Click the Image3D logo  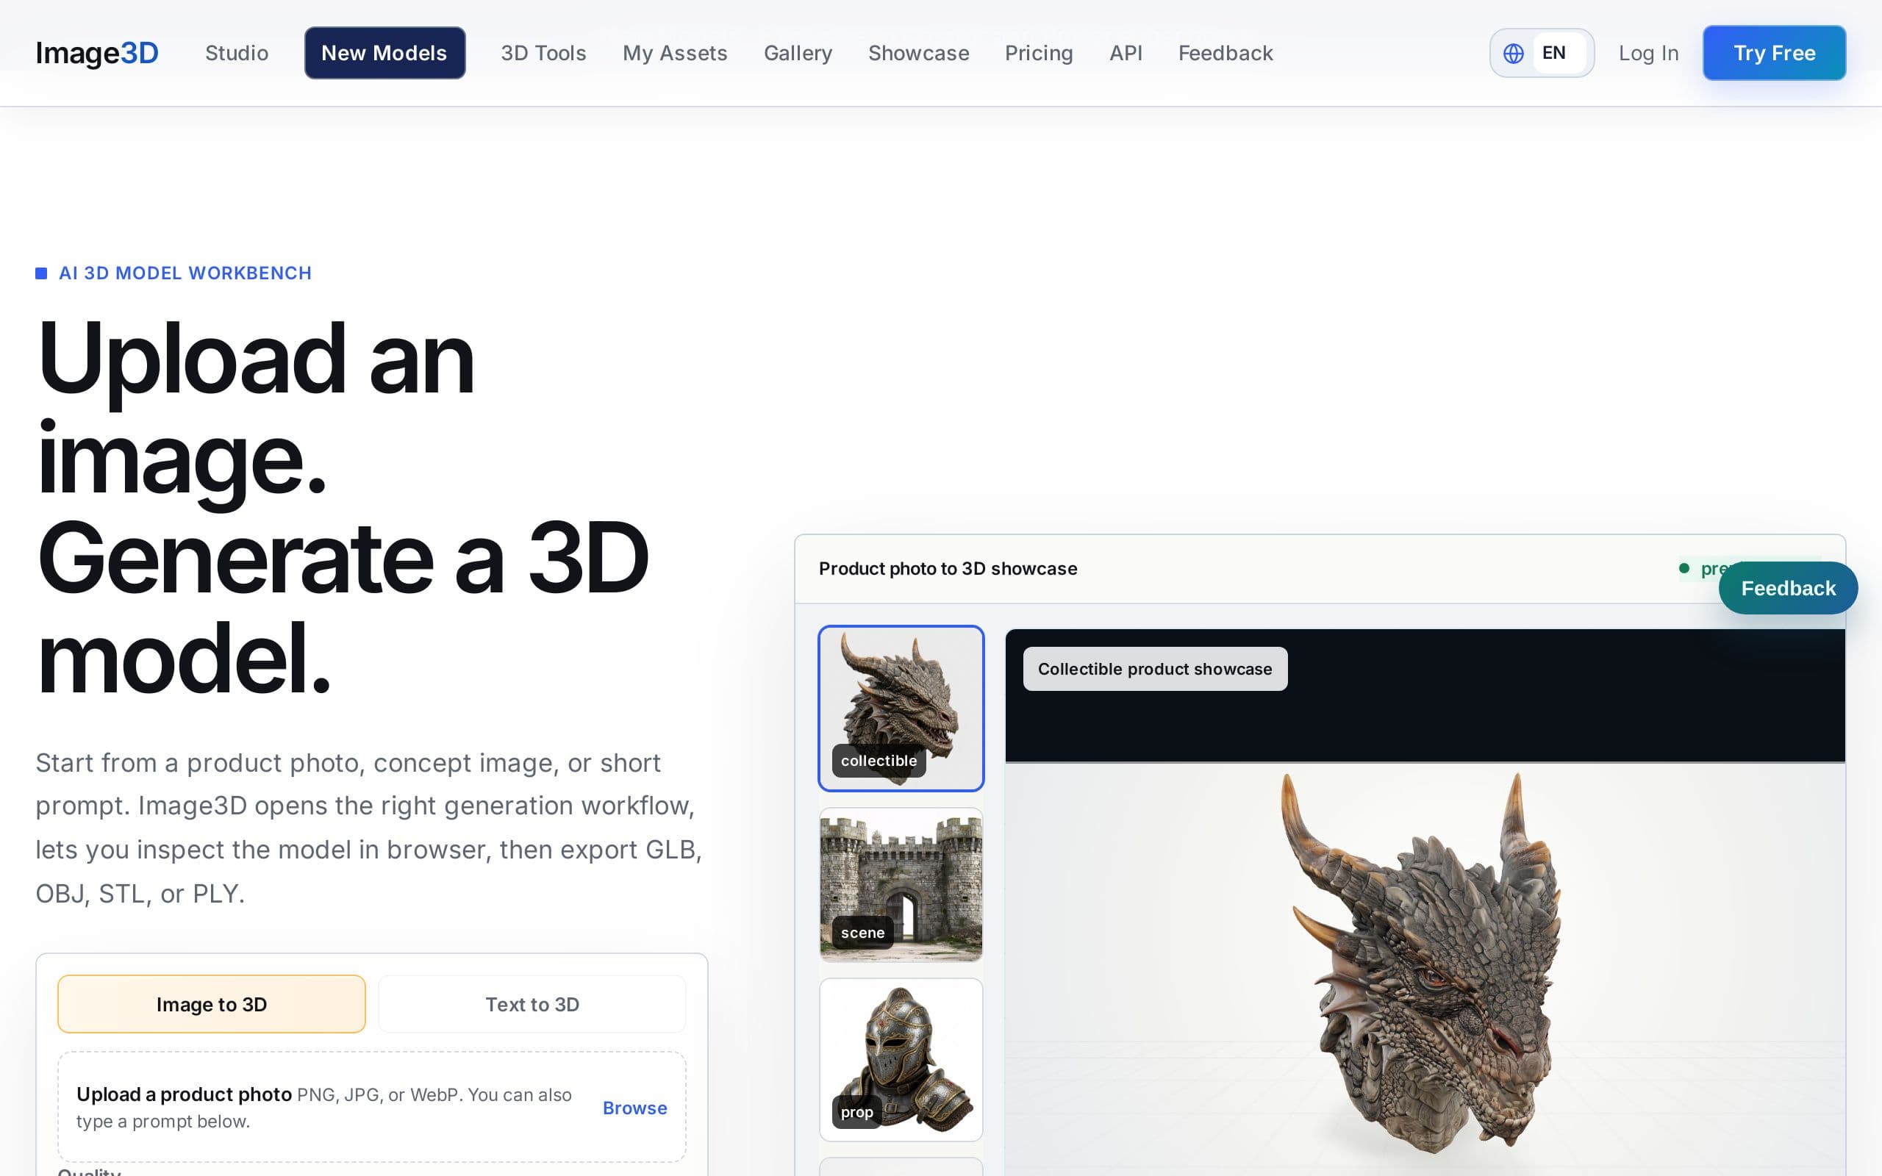pyautogui.click(x=97, y=53)
